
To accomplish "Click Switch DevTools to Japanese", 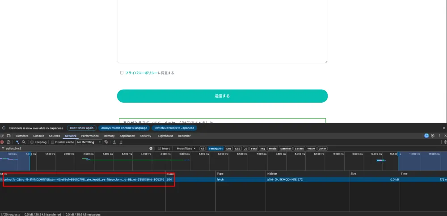I will point(174,128).
